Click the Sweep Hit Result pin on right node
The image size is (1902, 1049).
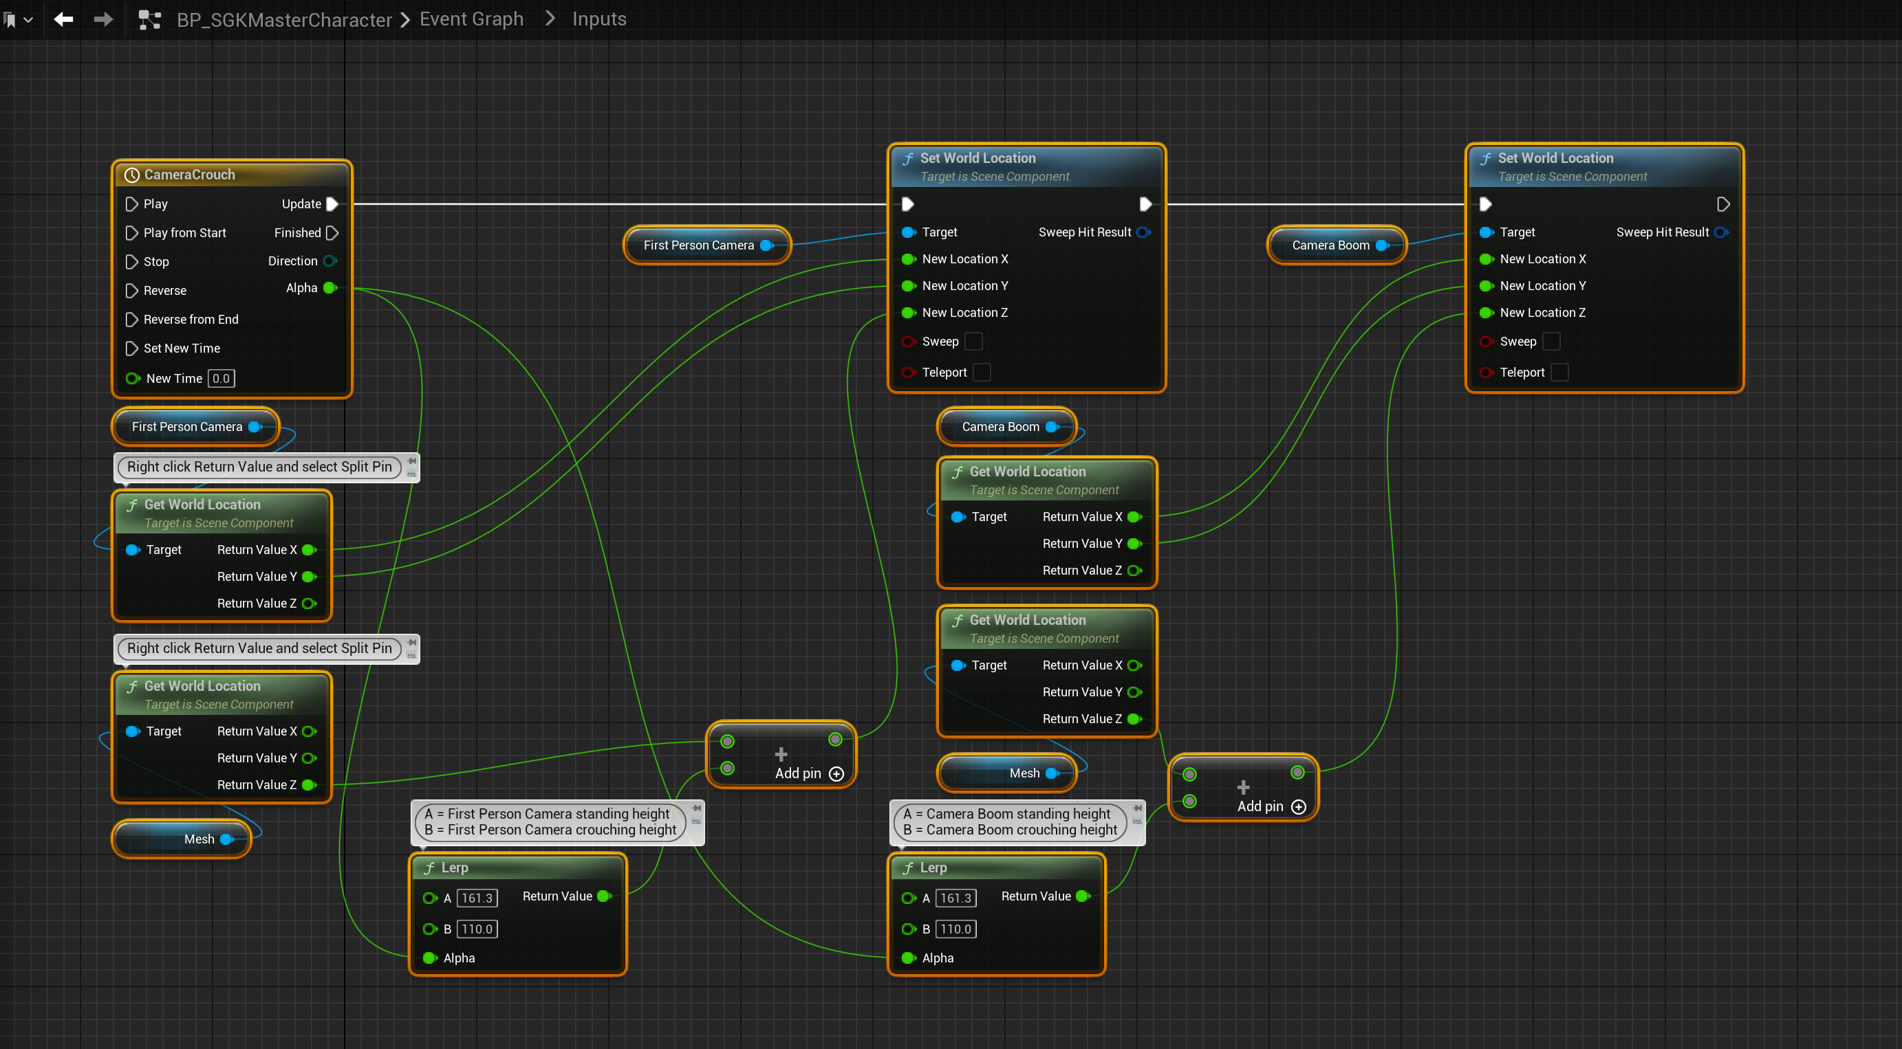point(1721,232)
